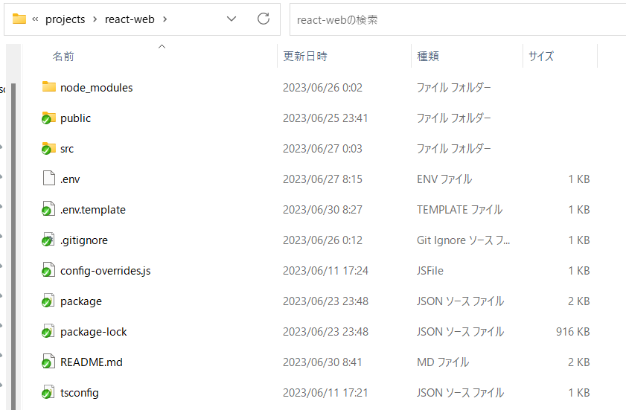The width and height of the screenshot is (626, 410).
Task: Click the .gitignore file icon
Action: coord(48,240)
